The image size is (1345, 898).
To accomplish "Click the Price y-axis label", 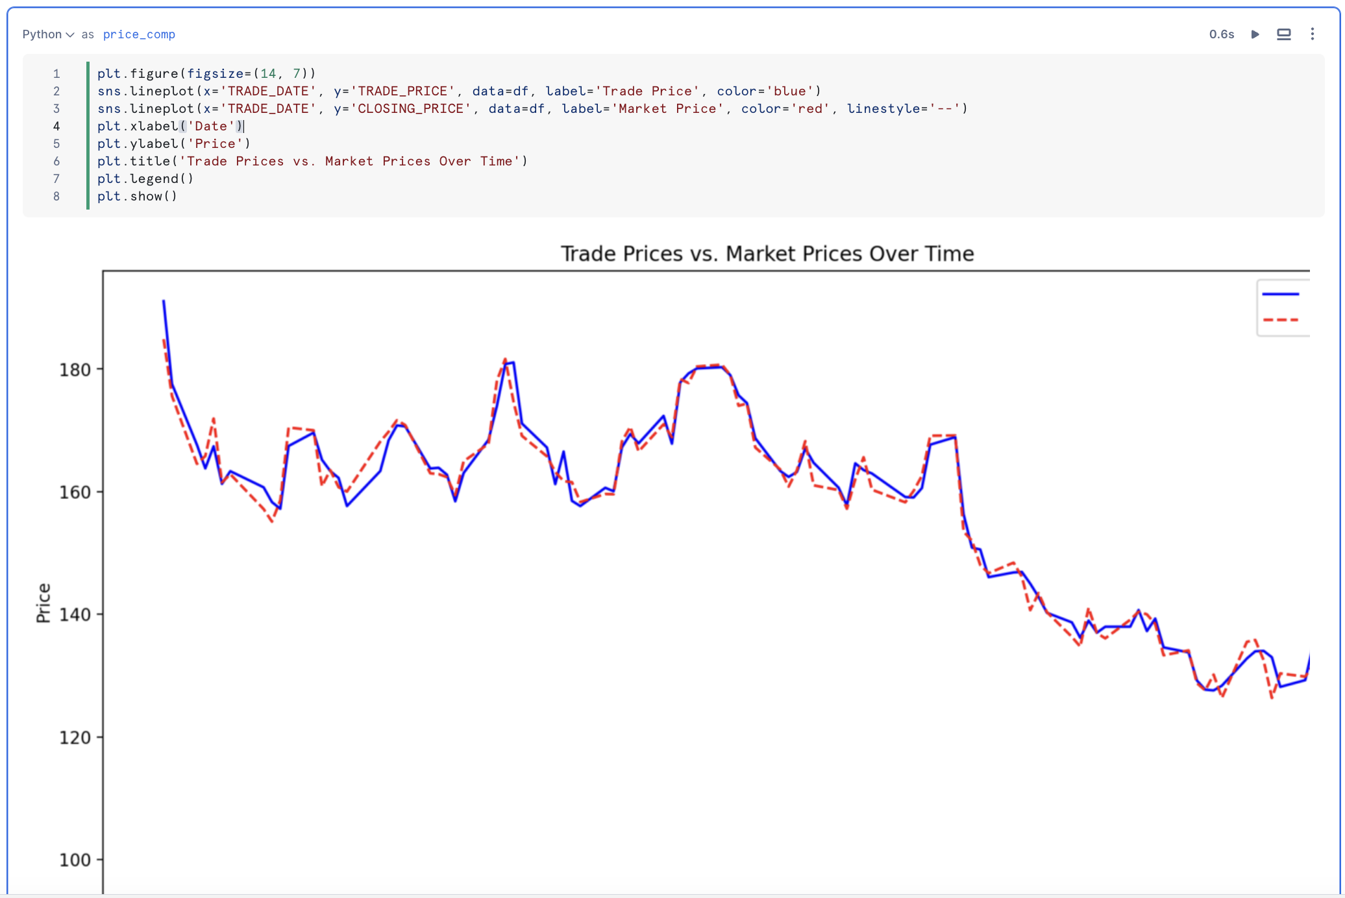I will pos(43,603).
